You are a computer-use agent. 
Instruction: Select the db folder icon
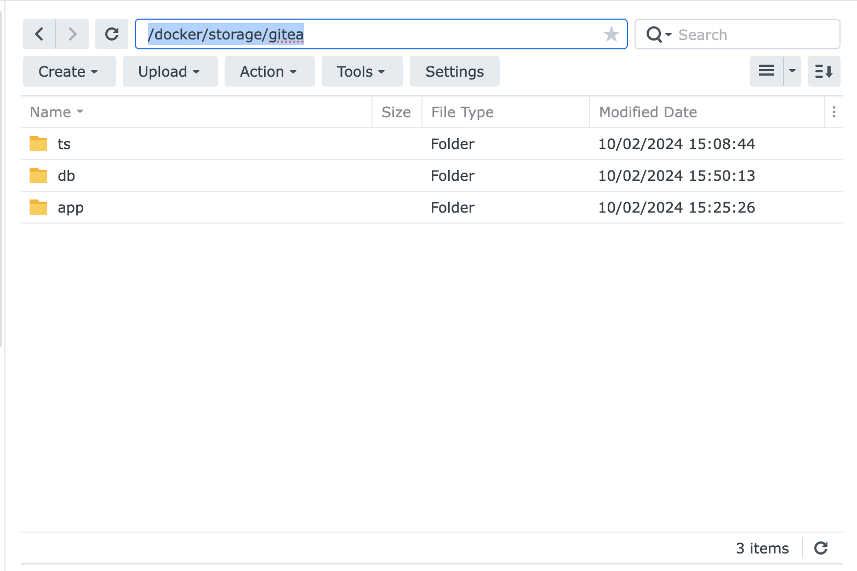coord(38,175)
